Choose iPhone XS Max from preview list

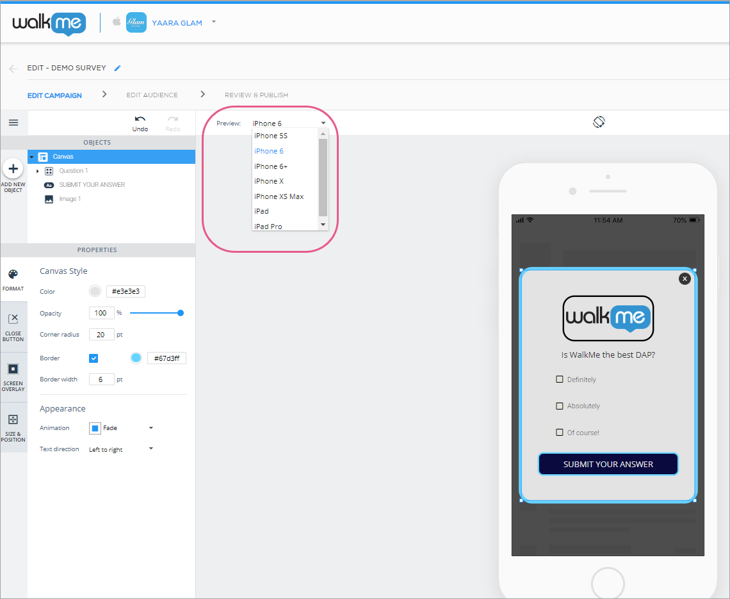(279, 197)
